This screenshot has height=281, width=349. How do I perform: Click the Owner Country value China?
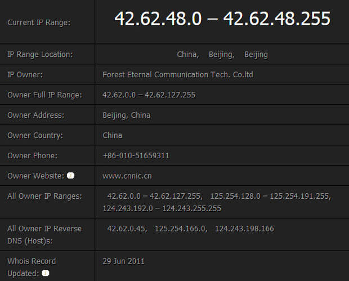pos(112,135)
